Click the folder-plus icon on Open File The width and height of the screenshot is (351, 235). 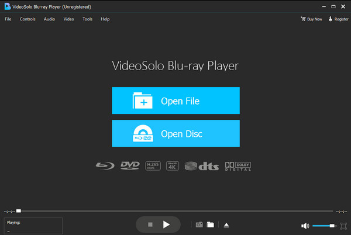(143, 101)
